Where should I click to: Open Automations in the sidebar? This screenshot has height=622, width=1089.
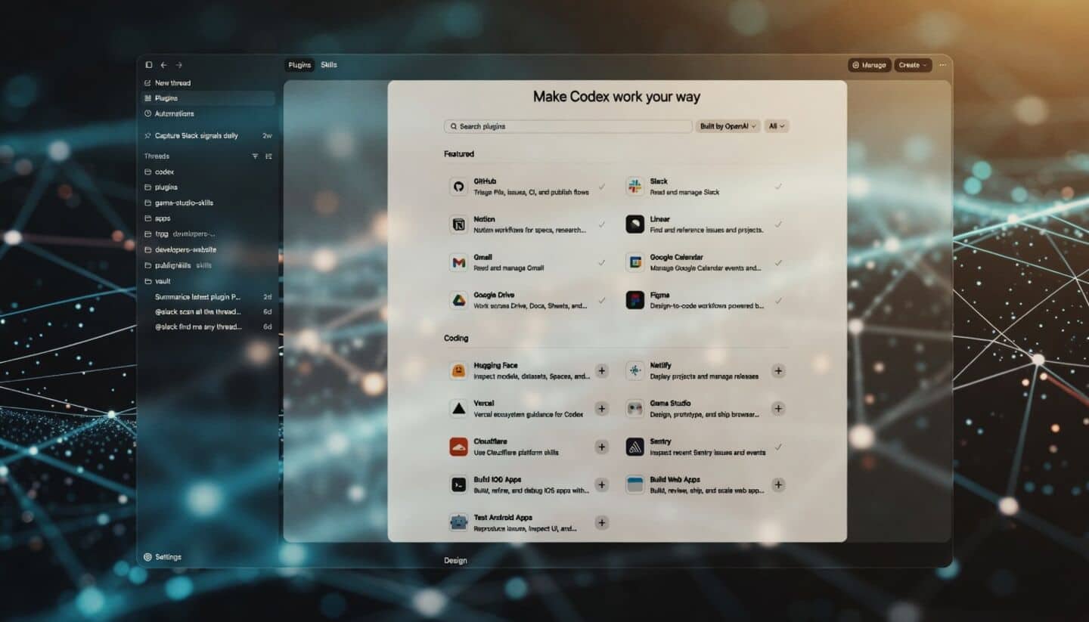coord(207,113)
